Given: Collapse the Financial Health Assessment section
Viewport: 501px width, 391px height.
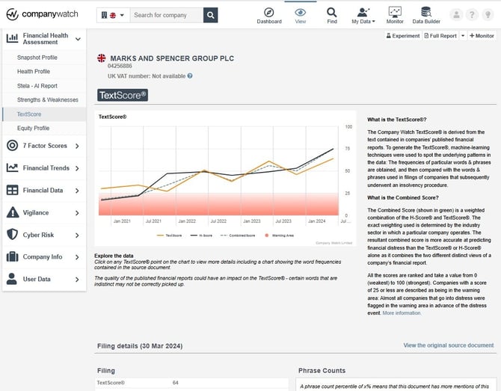Looking at the screenshot, I should (78, 39).
